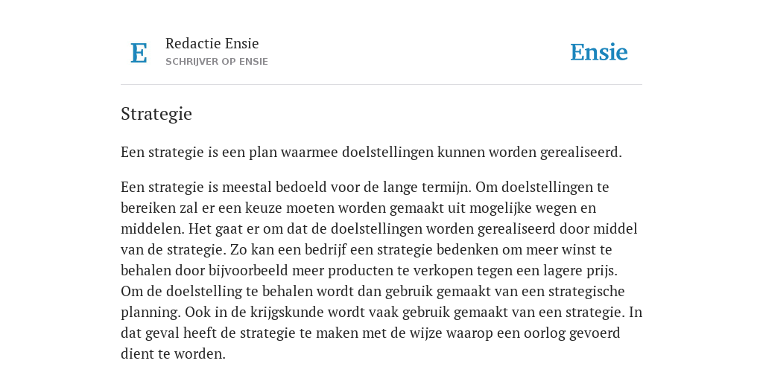763x381 pixels.
Task: Click the Strategie heading
Action: pyautogui.click(x=156, y=114)
